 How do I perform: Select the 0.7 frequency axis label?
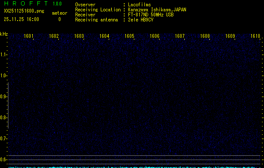(4, 139)
